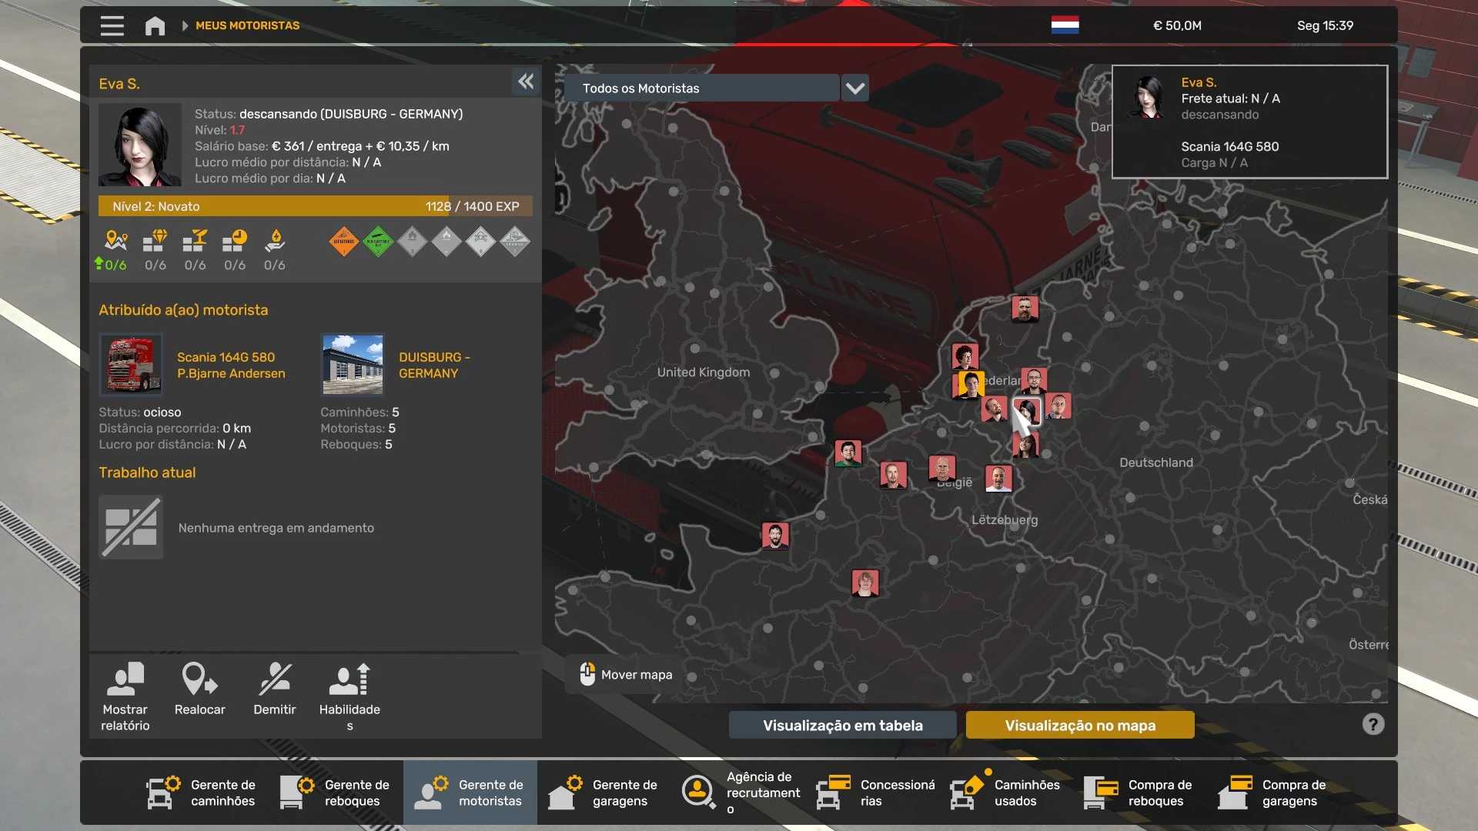Screen dimensions: 1478x831
Task: Click Eva S. portrait thumbnail
Action: point(139,145)
